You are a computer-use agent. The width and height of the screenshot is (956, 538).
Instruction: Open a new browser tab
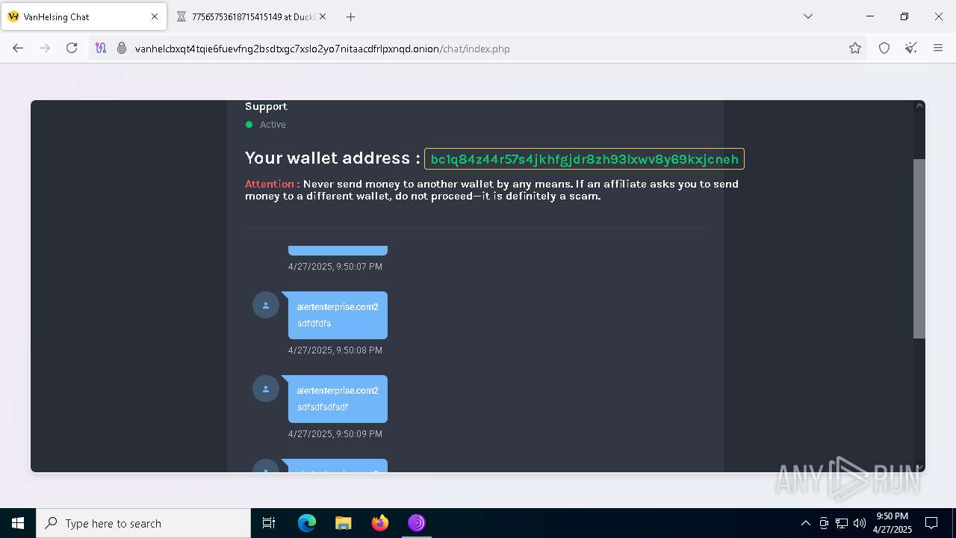pos(351,16)
